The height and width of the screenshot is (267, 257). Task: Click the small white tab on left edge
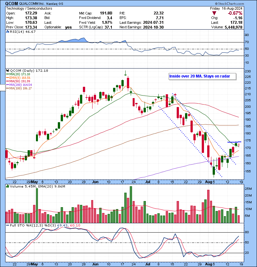tap(3, 88)
